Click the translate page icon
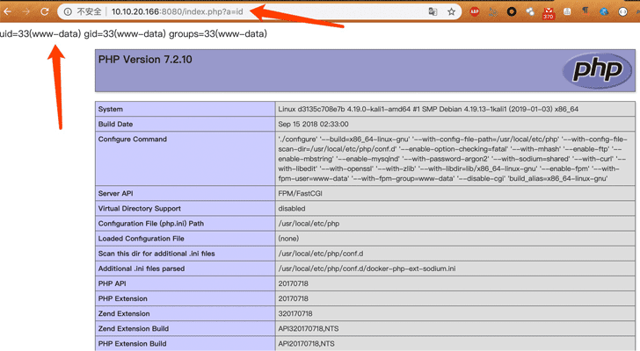This screenshot has height=351, width=640. click(433, 12)
